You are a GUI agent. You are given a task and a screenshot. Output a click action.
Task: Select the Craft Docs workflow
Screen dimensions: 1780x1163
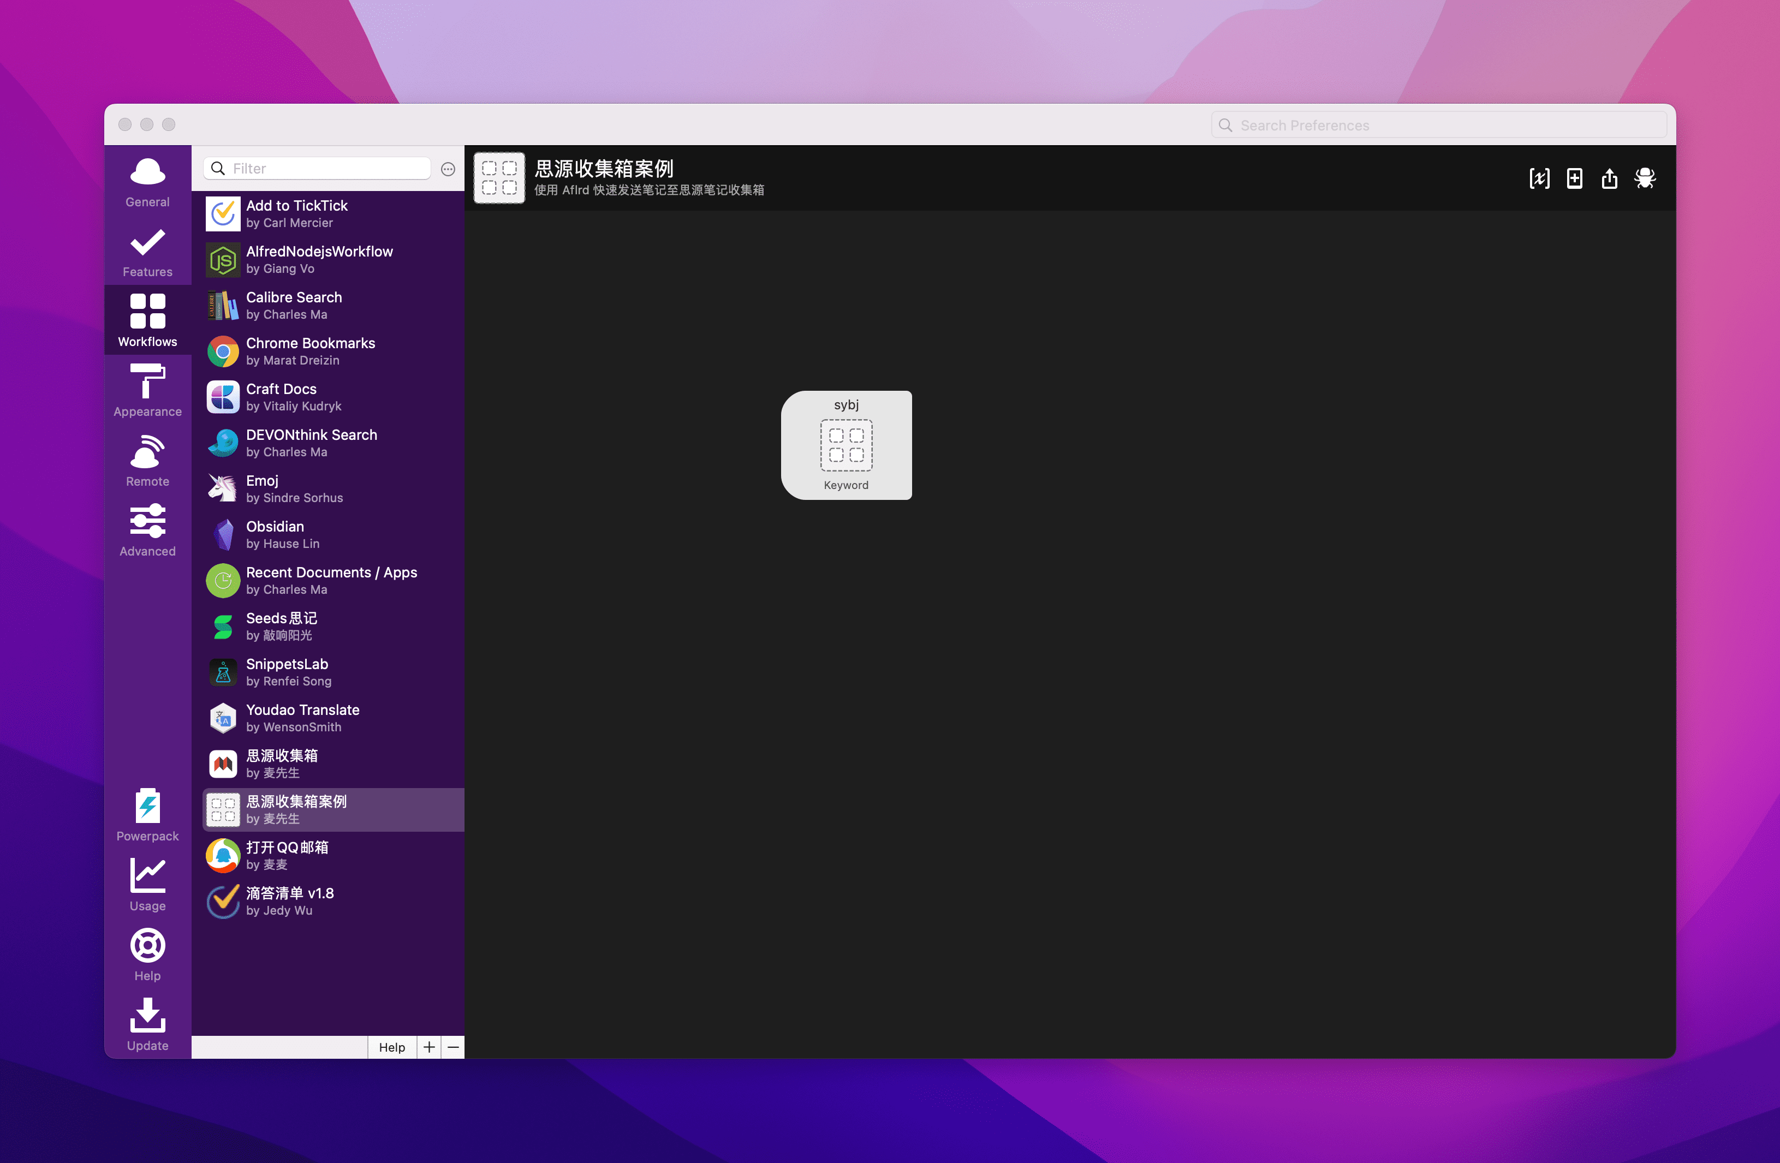(334, 397)
